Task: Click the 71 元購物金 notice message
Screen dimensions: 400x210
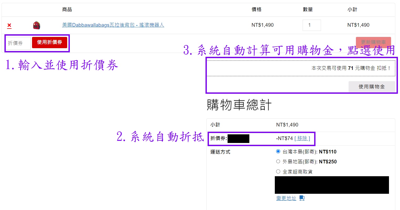Action: coord(351,68)
